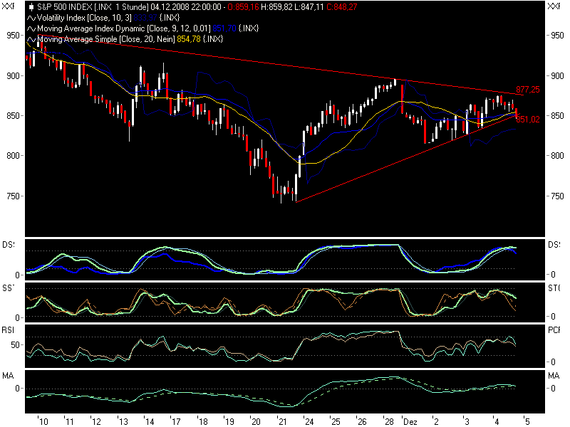The image size is (570, 427).
Task: Click the XXf corner icon at top right
Action: tap(554, 6)
